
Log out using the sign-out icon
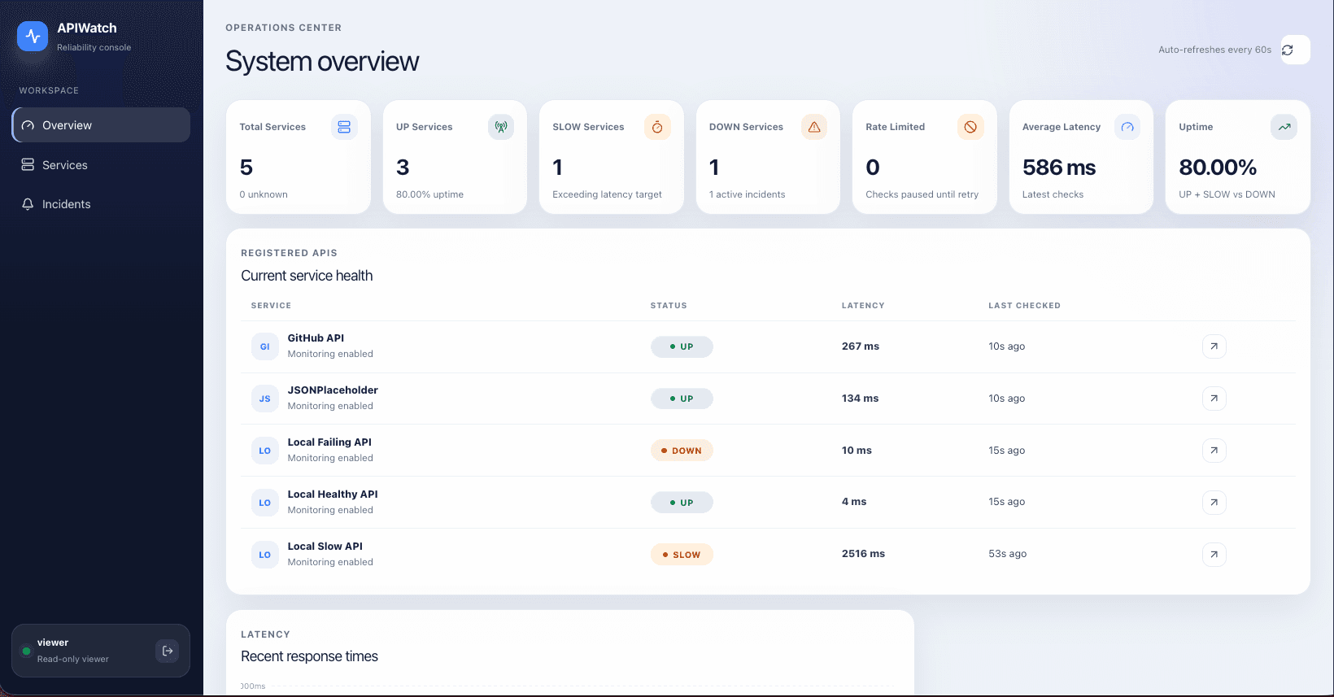(168, 651)
